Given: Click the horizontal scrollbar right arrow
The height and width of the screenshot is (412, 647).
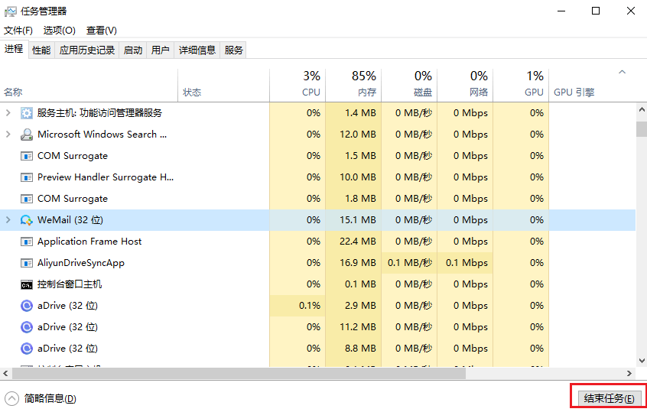Looking at the screenshot, I should 629,373.
